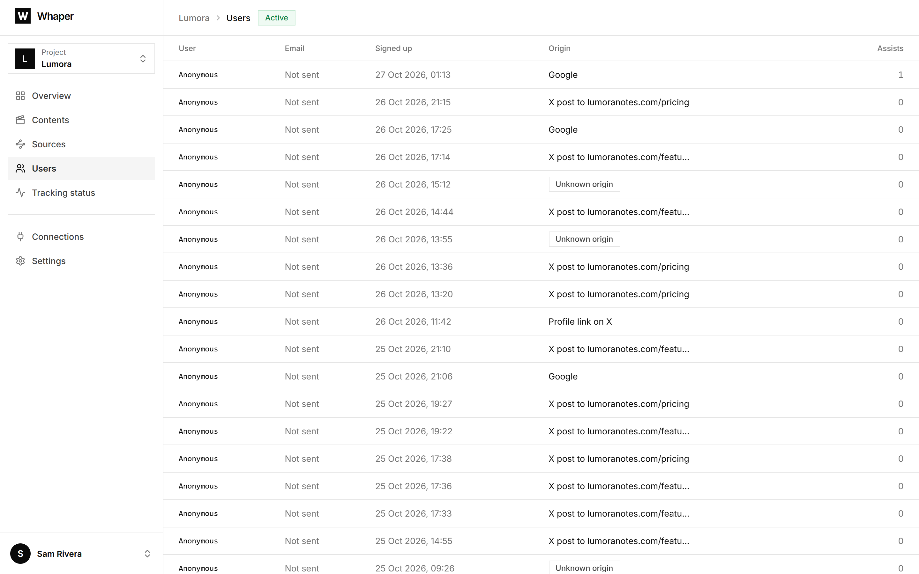
Task: Click Anonymous user at 25 Oct 21:06
Action: click(198, 376)
